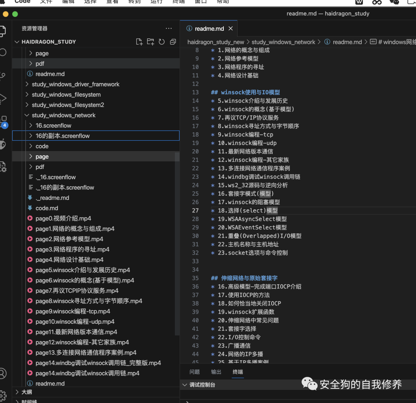Select the readme.md editor tab
The width and height of the screenshot is (416, 403).
(209, 28)
